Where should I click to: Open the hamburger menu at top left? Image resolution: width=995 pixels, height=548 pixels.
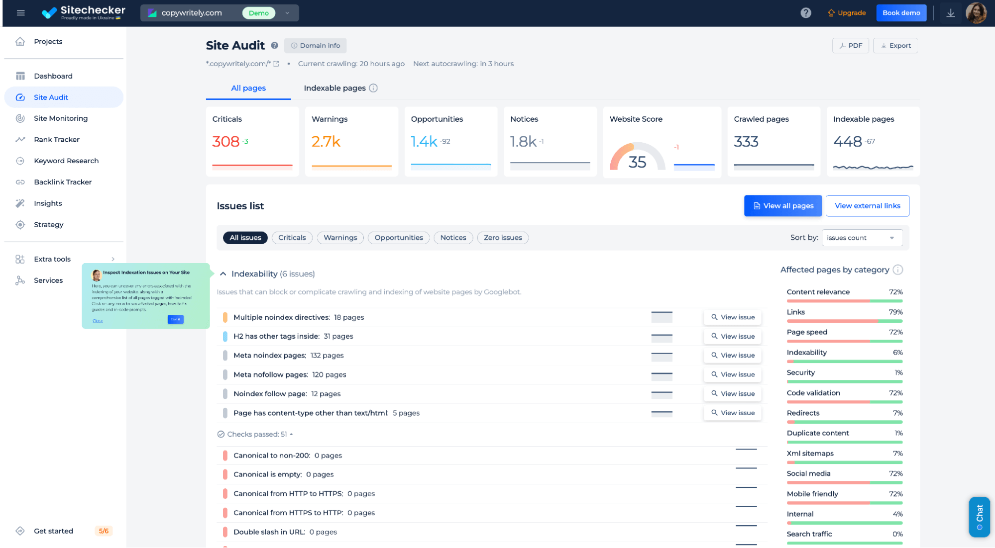click(21, 12)
